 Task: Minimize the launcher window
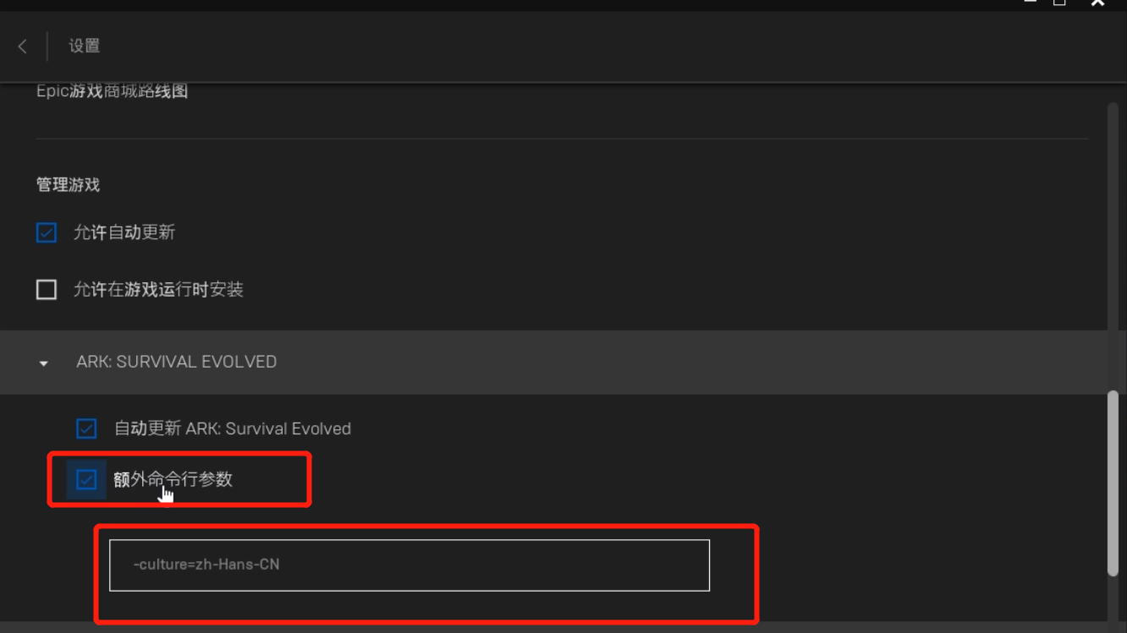[x=1030, y=3]
